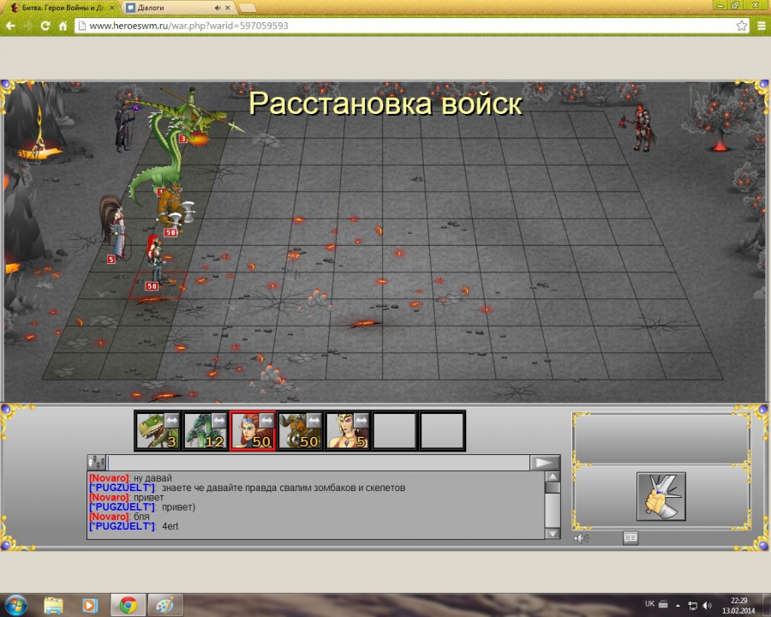Click chat message 'знаете че давайте правда свалим'
This screenshot has height=617, width=771.
[284, 488]
